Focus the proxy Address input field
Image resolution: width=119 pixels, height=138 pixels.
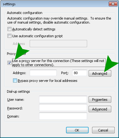point(43,73)
